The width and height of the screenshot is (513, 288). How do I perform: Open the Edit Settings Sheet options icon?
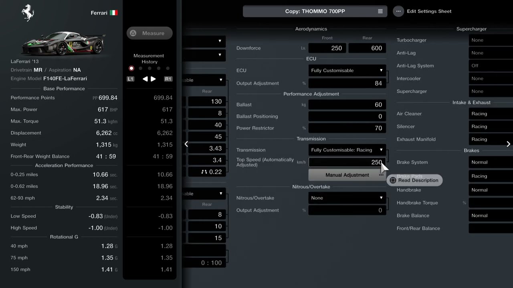(x=398, y=11)
